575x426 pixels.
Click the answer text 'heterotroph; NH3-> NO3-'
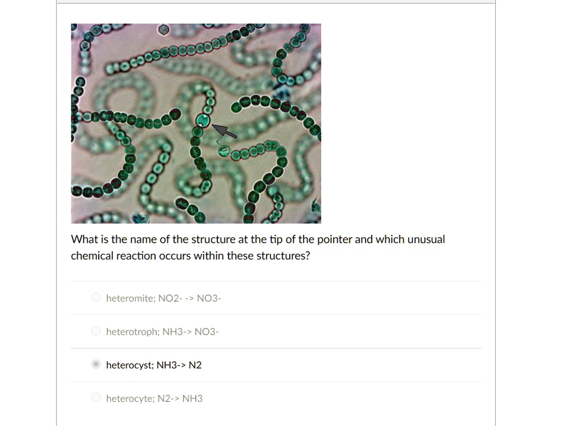tap(162, 332)
